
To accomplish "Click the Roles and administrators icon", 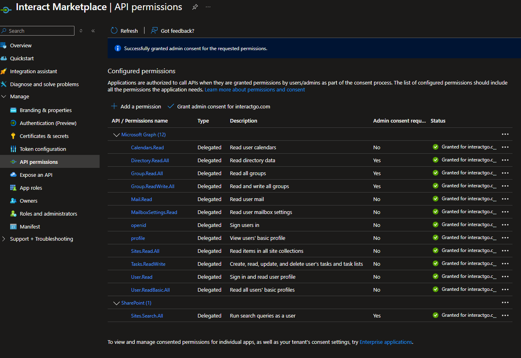I will point(13,214).
